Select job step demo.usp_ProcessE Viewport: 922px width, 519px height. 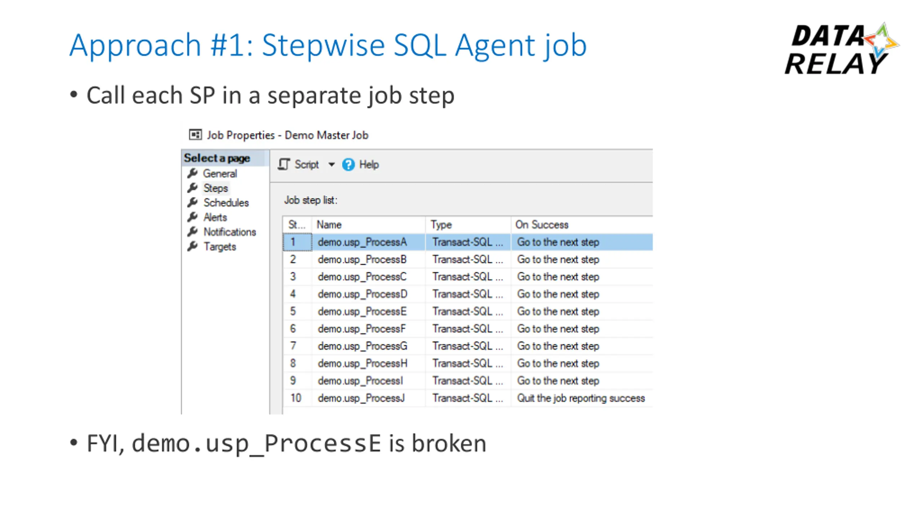[468, 311]
